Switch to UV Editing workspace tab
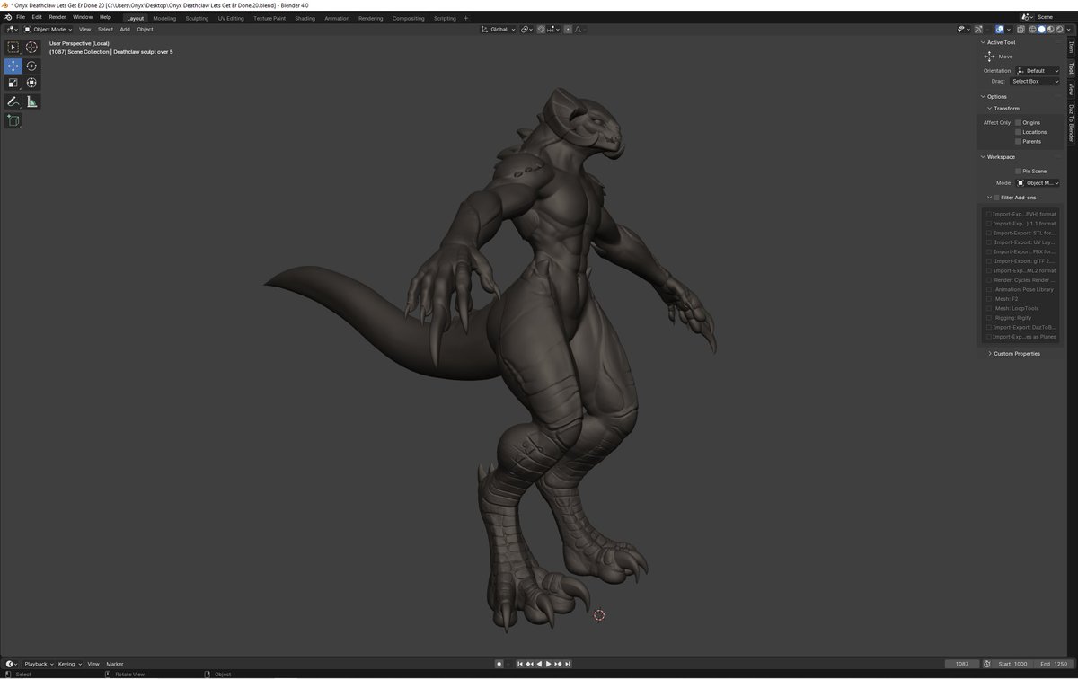The image size is (1078, 679). pyautogui.click(x=231, y=18)
